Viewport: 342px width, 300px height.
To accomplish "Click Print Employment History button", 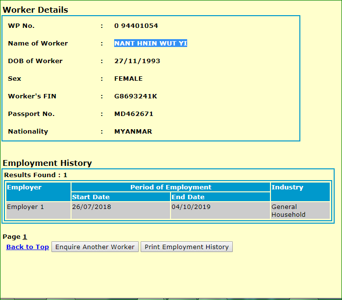I will (x=186, y=247).
